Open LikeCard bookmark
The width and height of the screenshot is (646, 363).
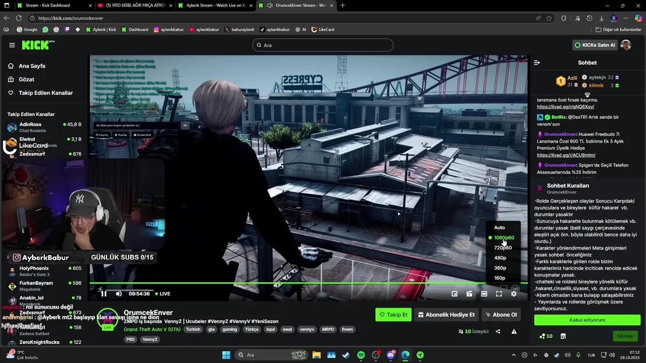tap(323, 29)
